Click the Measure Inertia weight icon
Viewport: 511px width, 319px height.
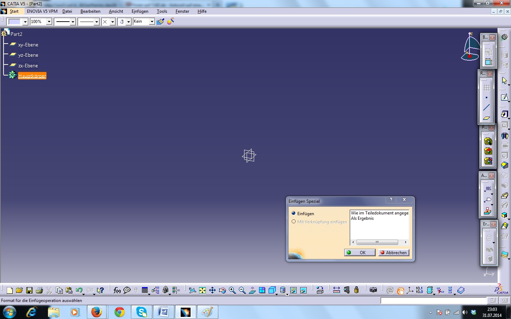357,290
